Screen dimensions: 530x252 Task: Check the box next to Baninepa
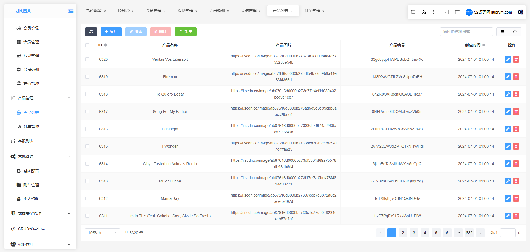pyautogui.click(x=87, y=129)
